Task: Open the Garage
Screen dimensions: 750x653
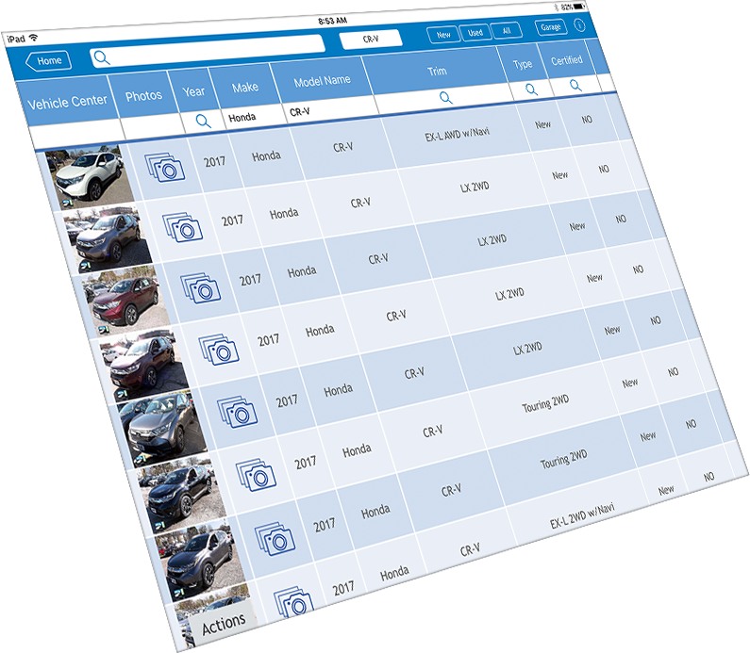Action: click(x=551, y=27)
